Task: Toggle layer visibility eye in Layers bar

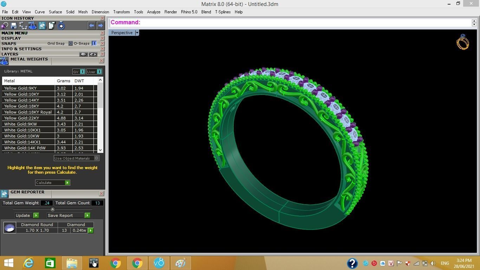Action: click(93, 54)
